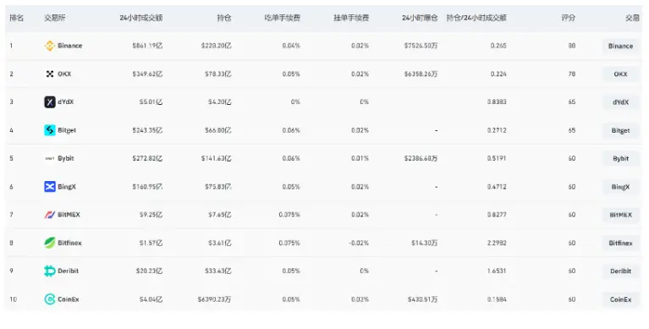The image size is (649, 329).
Task: Sort by 评分 column header
Action: coord(569,18)
